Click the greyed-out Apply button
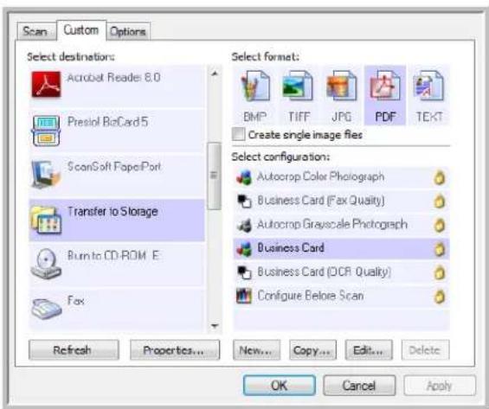Screen dimensions: 489x409 click(440, 386)
